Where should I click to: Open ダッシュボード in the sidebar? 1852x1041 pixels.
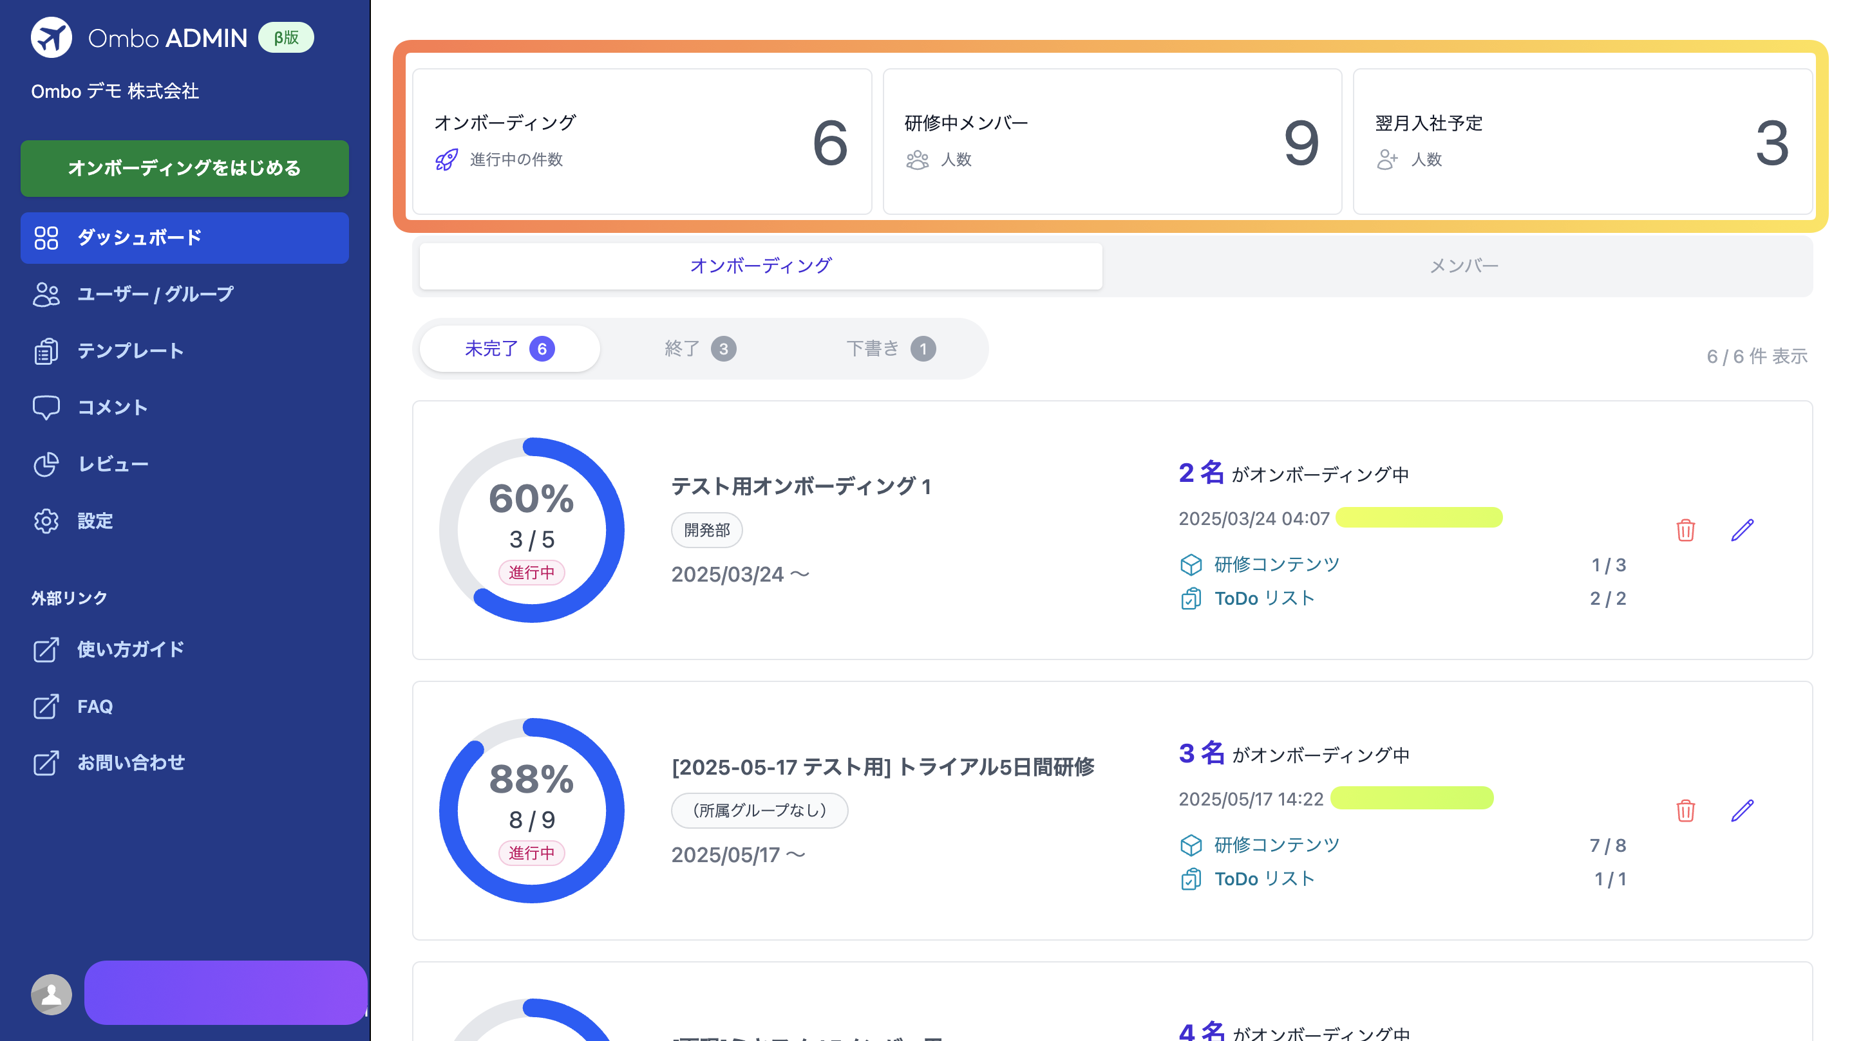pos(185,238)
